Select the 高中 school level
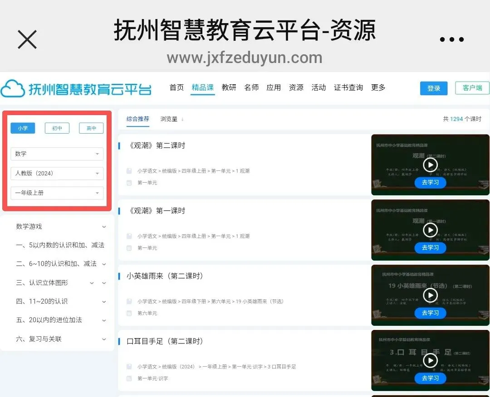This screenshot has height=397, width=490. 91,128
